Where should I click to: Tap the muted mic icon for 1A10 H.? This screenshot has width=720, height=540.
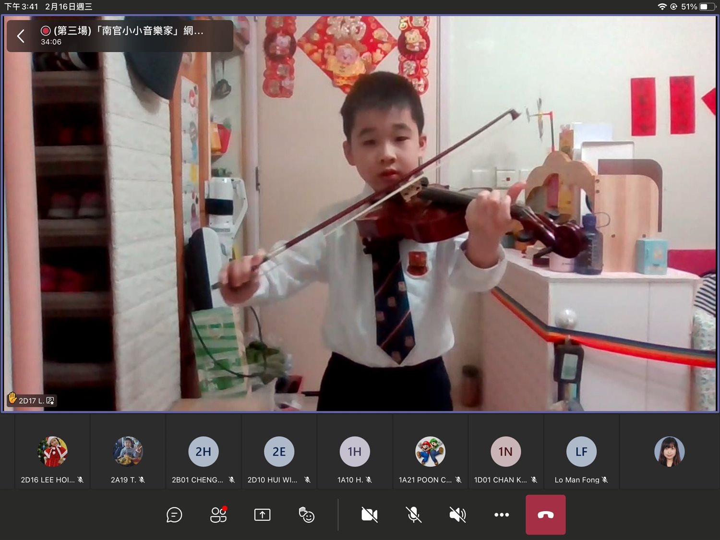pyautogui.click(x=369, y=480)
